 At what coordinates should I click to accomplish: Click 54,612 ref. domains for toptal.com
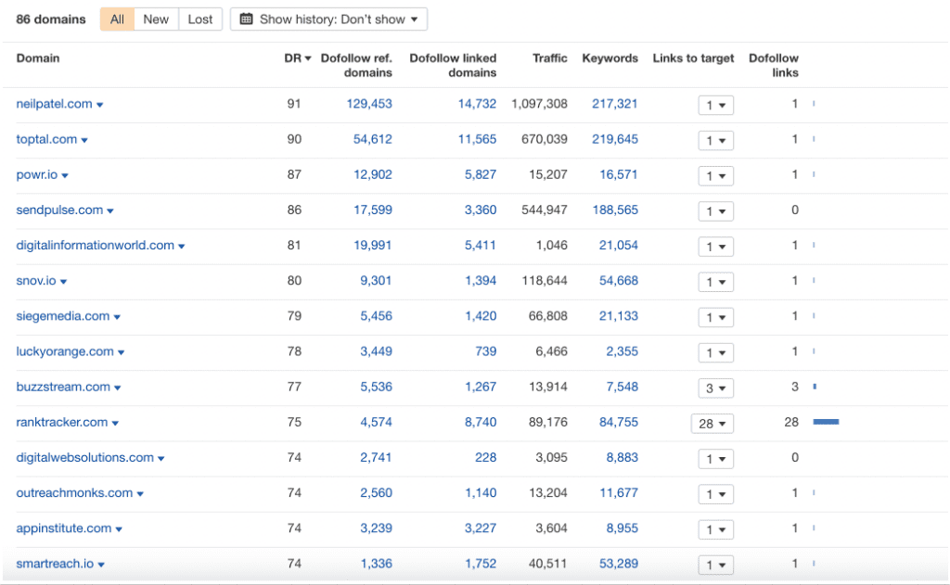373,139
